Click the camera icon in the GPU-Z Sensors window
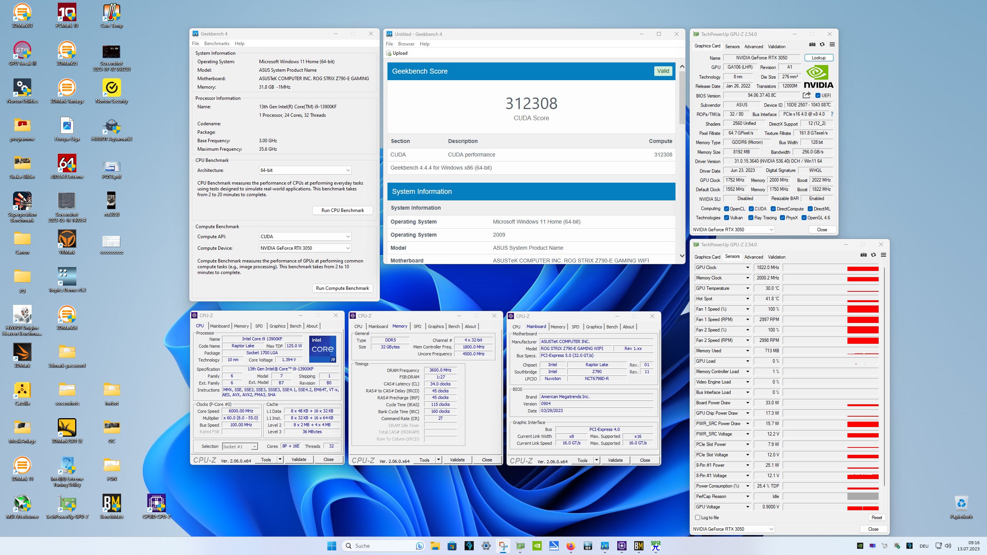 (x=864, y=255)
